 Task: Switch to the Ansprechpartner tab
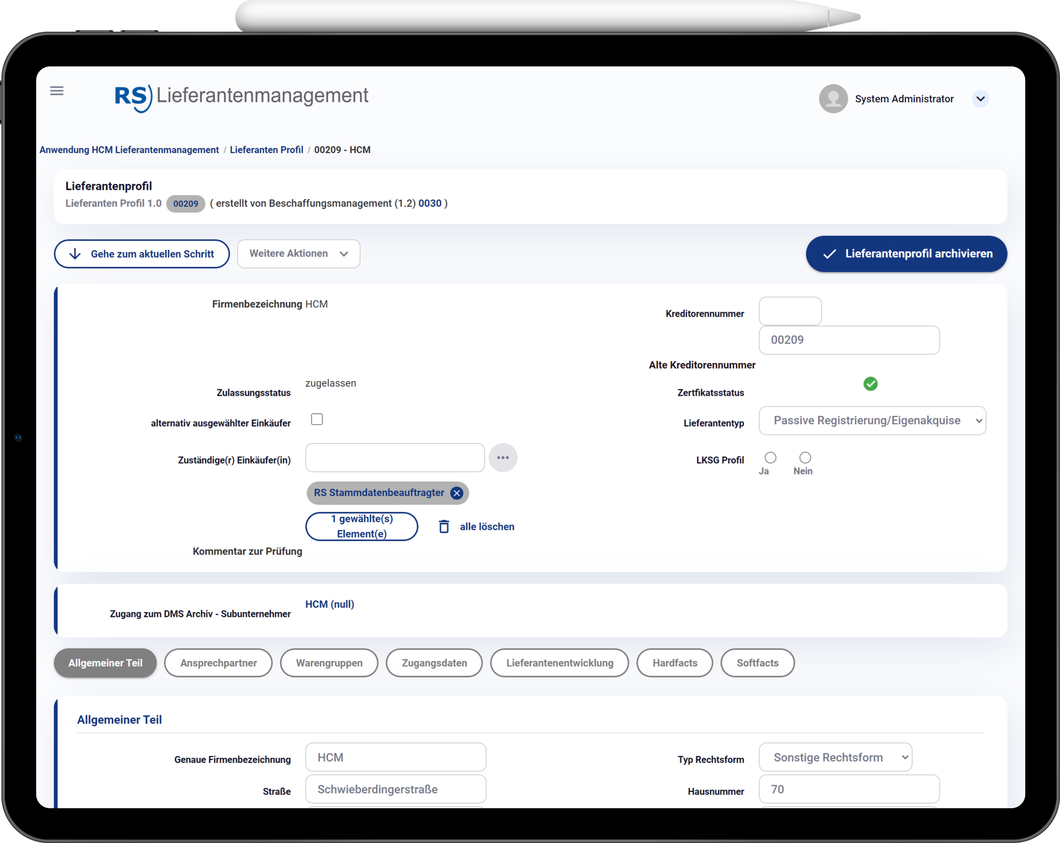[x=218, y=663]
